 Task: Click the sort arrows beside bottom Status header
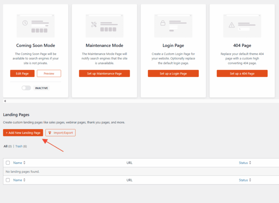coord(250,180)
